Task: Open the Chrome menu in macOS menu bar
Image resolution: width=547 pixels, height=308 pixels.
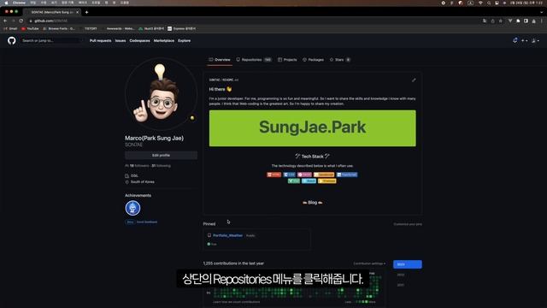Action: point(19,3)
